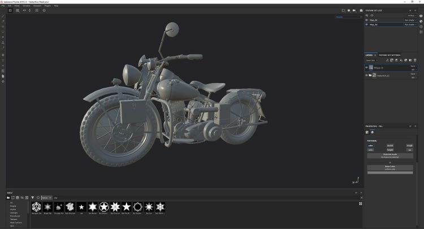Click the Material mode button in Properties

click(x=390, y=155)
